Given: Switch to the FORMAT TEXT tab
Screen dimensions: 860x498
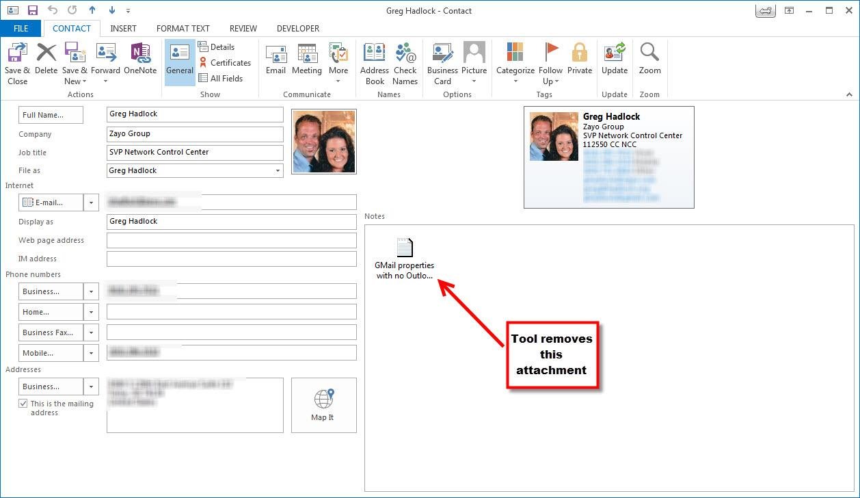Looking at the screenshot, I should 183,29.
